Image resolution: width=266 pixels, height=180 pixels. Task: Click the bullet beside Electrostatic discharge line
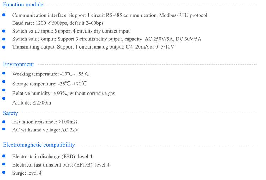coord(4,156)
